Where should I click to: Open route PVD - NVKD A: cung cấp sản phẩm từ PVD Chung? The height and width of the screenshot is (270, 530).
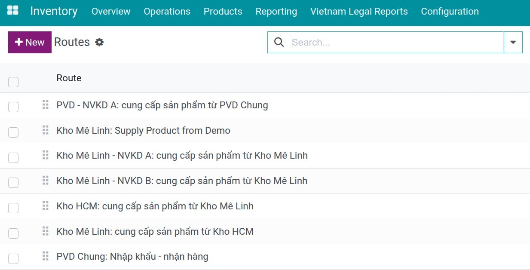click(x=162, y=105)
